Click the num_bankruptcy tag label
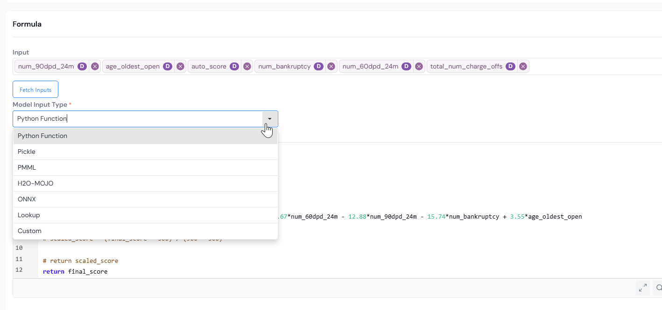 (x=284, y=67)
